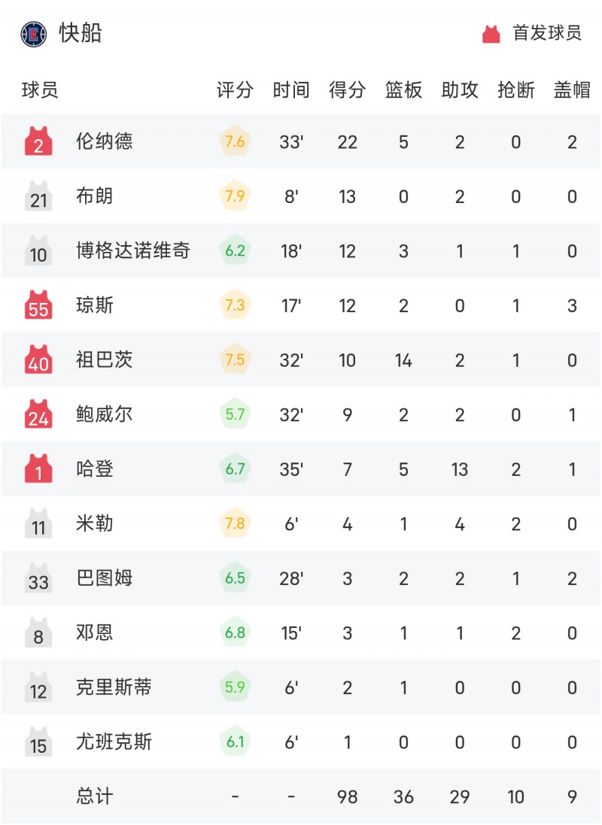
Task: Open player 伦纳德's profile
Action: (x=105, y=141)
